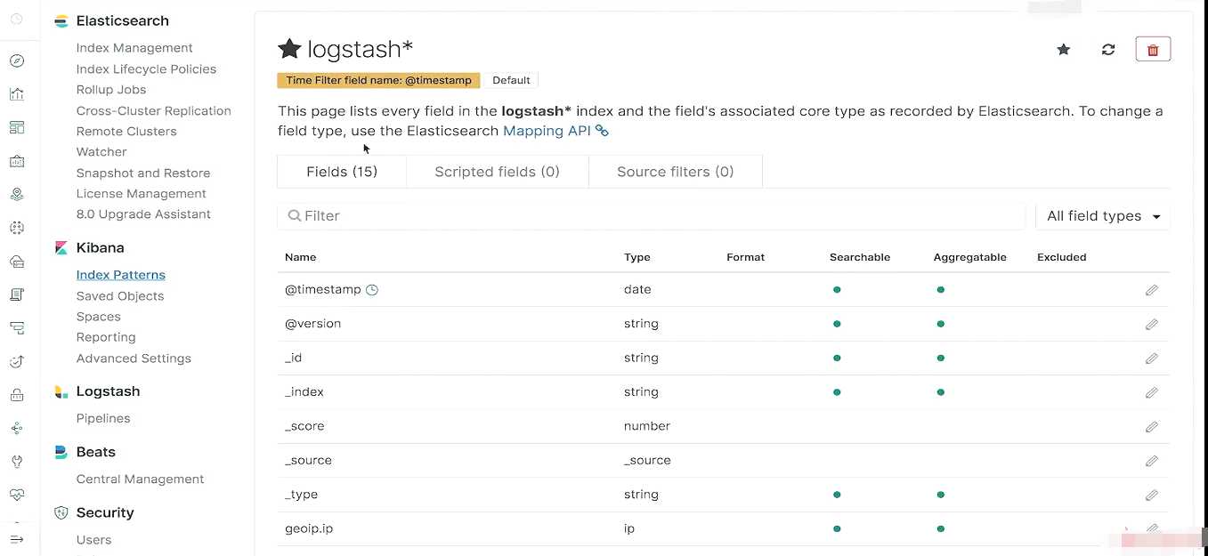Image resolution: width=1208 pixels, height=556 pixels.
Task: Open License Management
Action: point(142,193)
